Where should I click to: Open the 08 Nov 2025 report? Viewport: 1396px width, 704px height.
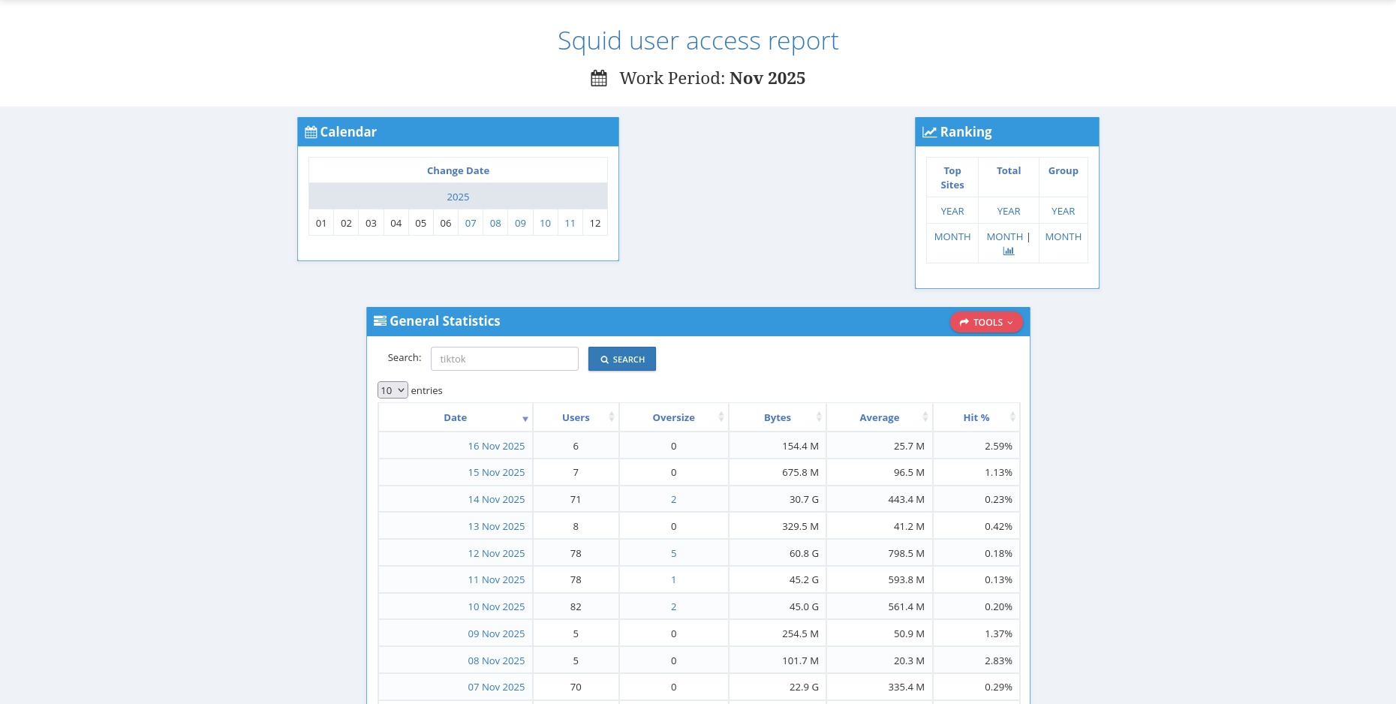496,660
